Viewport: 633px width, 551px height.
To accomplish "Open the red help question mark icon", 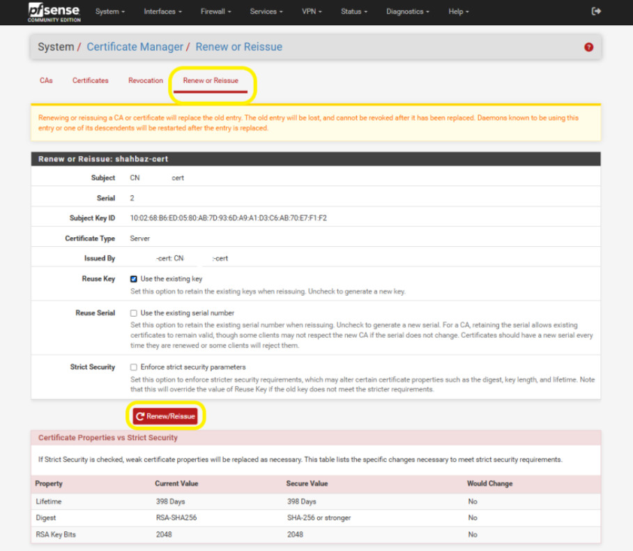I will 589,47.
